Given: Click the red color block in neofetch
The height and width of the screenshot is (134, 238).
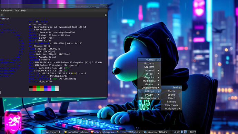Looking at the screenshot, I should pyautogui.click(x=34, y=87).
